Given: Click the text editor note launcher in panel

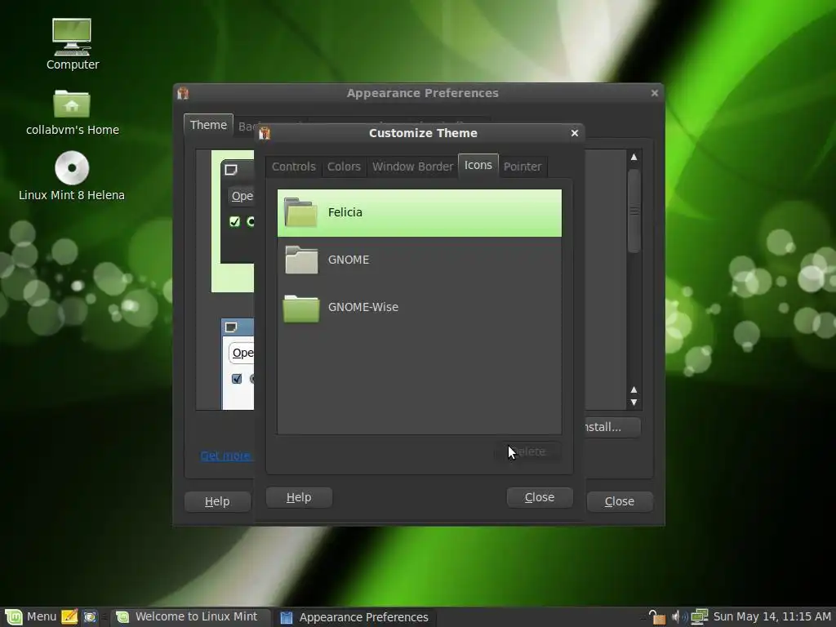Looking at the screenshot, I should pyautogui.click(x=69, y=617).
